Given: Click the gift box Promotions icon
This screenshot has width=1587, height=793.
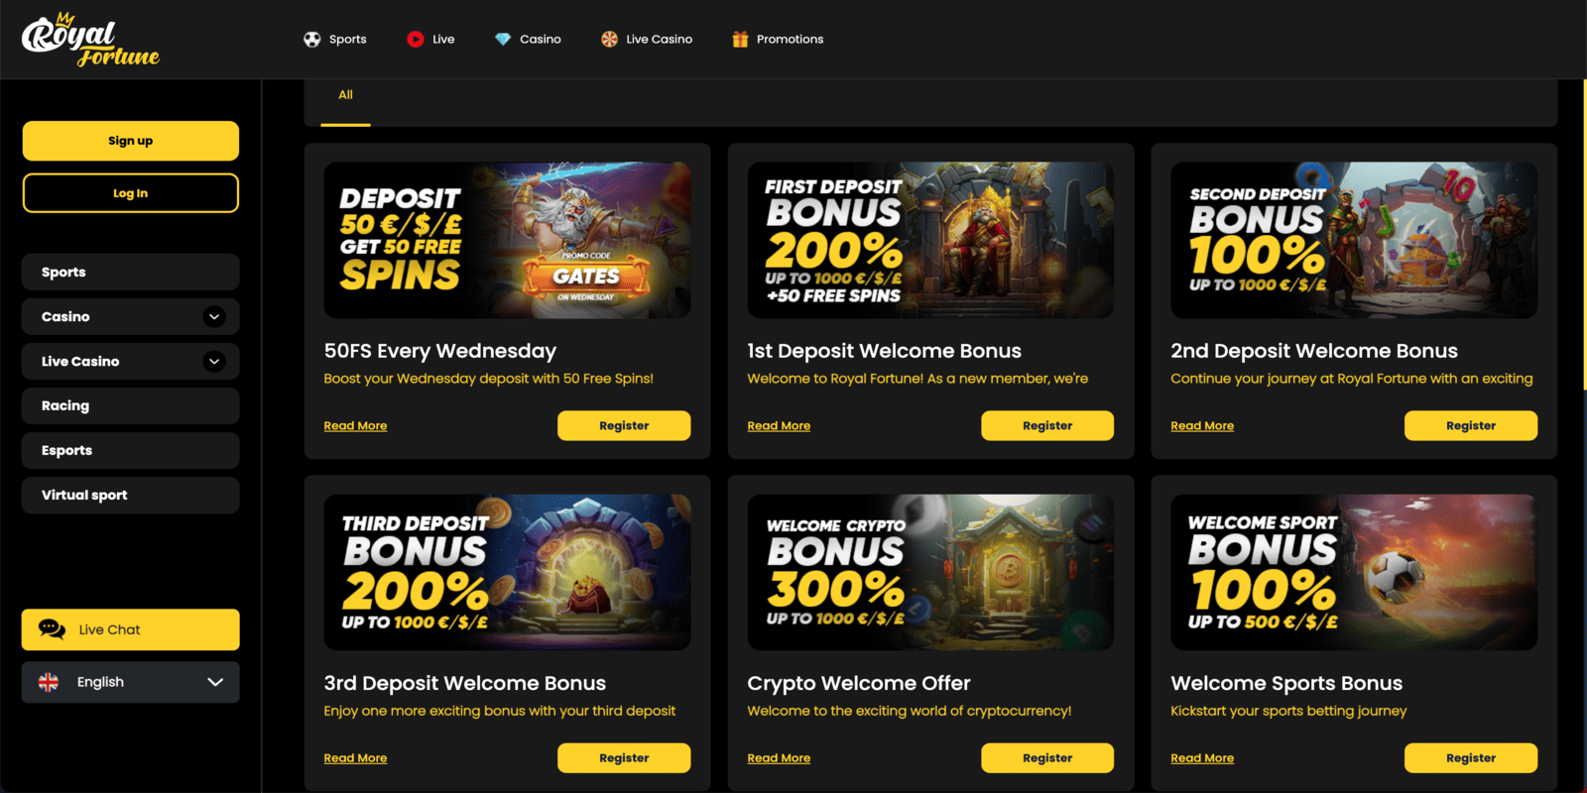Looking at the screenshot, I should tap(740, 40).
